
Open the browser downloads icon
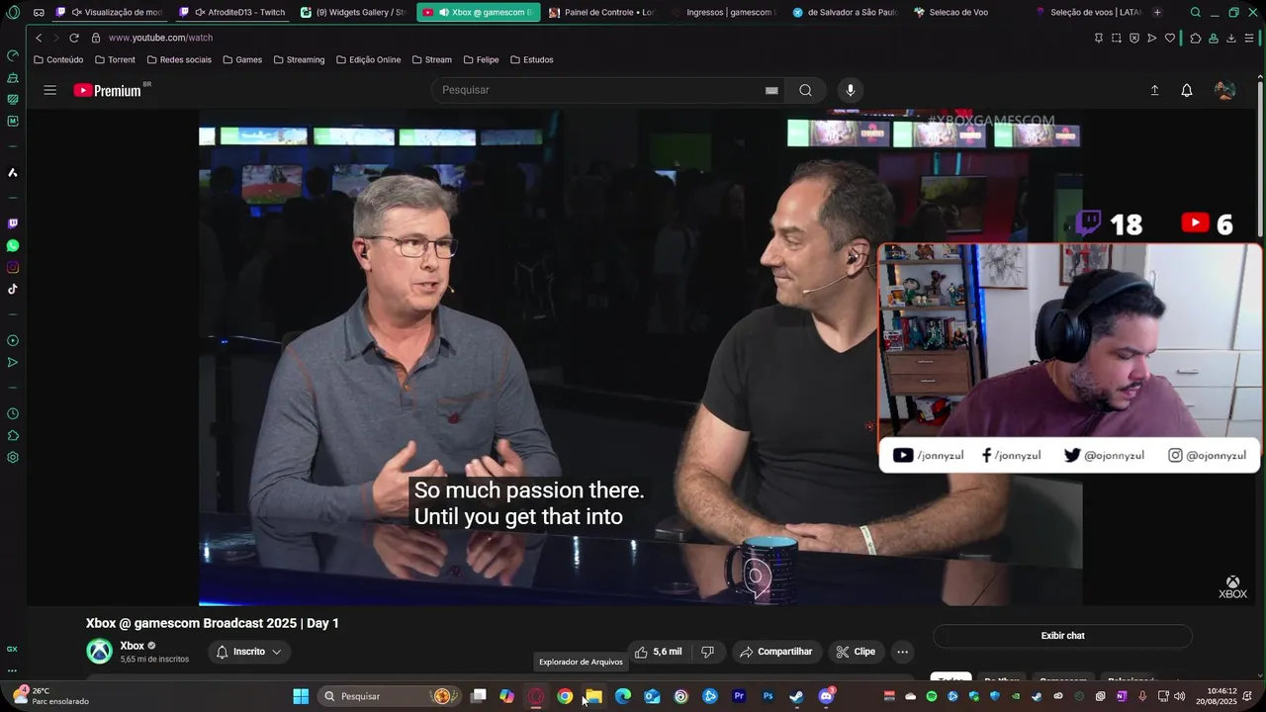pyautogui.click(x=1231, y=38)
